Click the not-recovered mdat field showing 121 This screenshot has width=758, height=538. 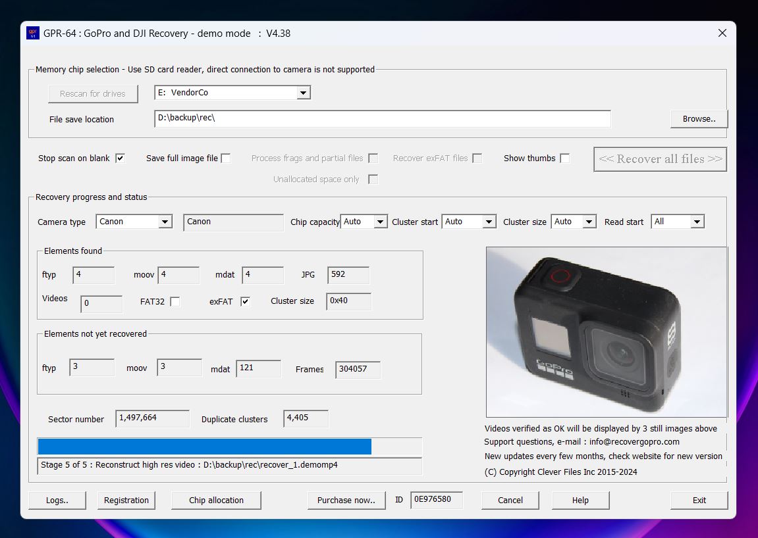click(x=258, y=368)
